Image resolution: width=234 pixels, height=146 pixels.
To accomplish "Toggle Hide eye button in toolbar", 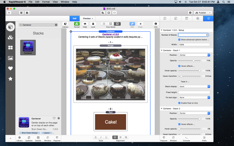I will [x=85, y=25].
